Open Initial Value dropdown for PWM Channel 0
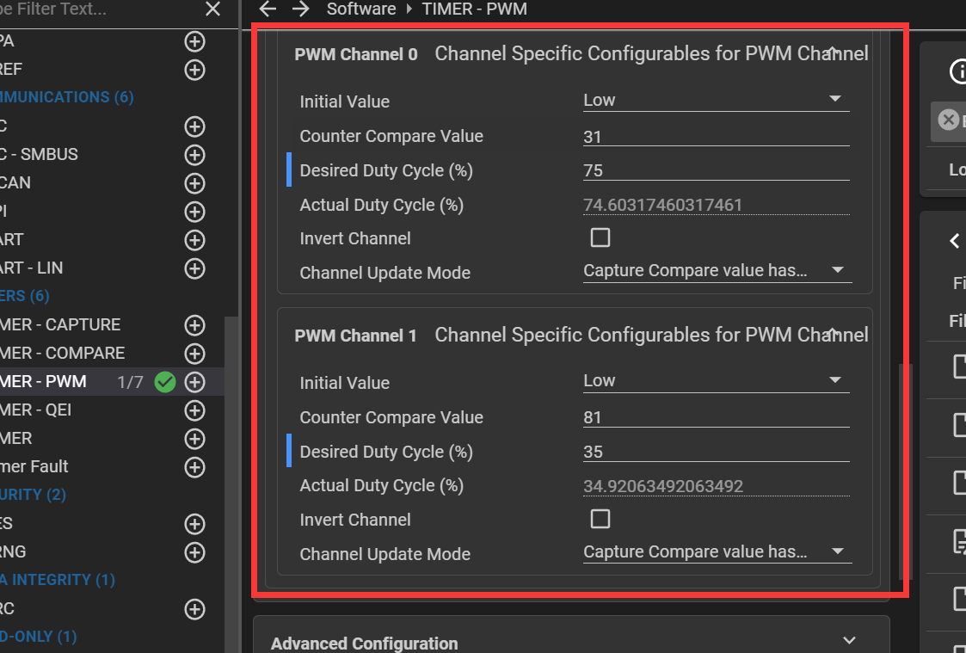 (x=716, y=100)
